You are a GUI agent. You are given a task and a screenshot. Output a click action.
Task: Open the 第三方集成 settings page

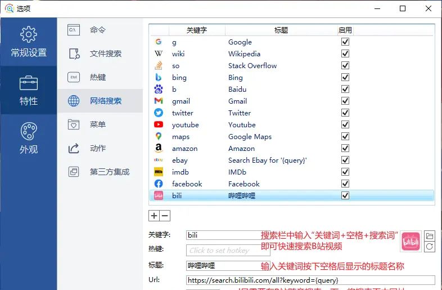100,172
